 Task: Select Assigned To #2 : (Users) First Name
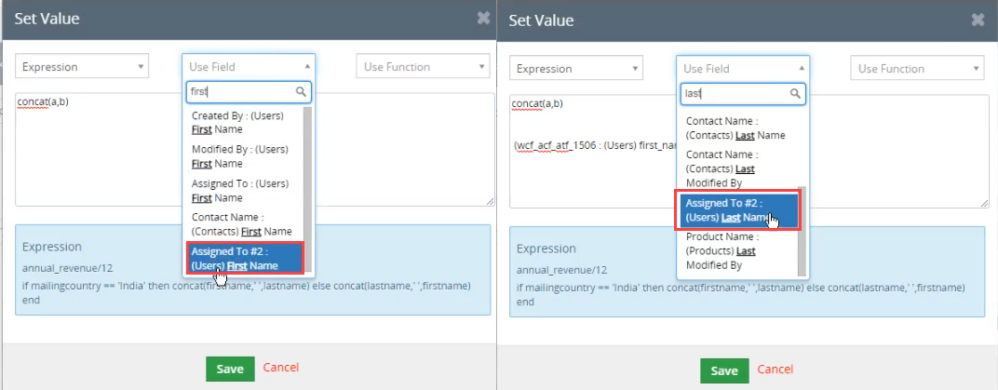tap(245, 258)
